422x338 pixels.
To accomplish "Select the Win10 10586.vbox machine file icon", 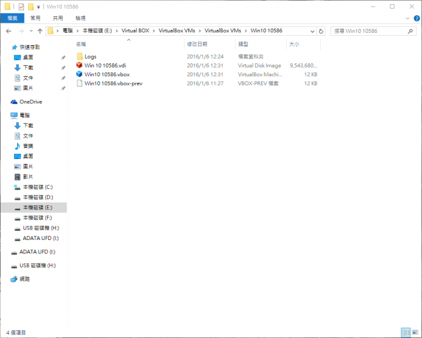I will point(79,74).
